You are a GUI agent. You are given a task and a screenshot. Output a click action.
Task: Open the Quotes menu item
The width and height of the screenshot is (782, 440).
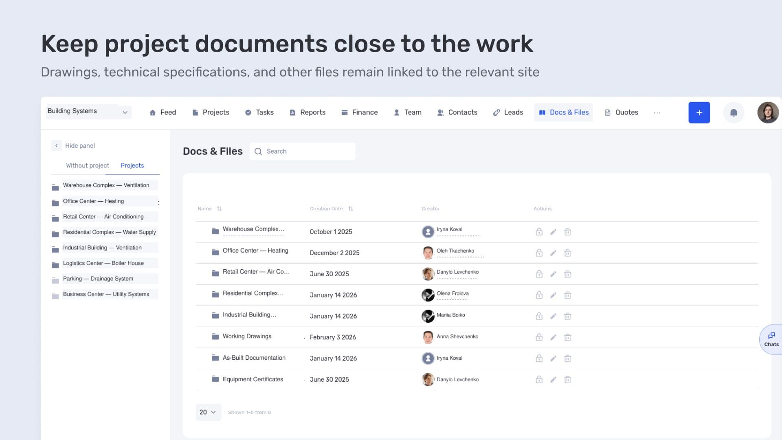pyautogui.click(x=621, y=112)
